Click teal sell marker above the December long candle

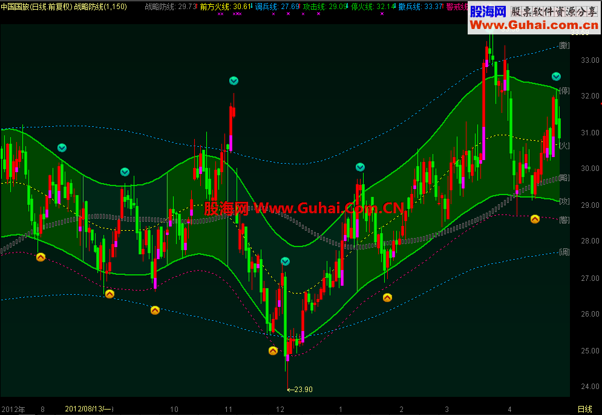[x=285, y=262]
